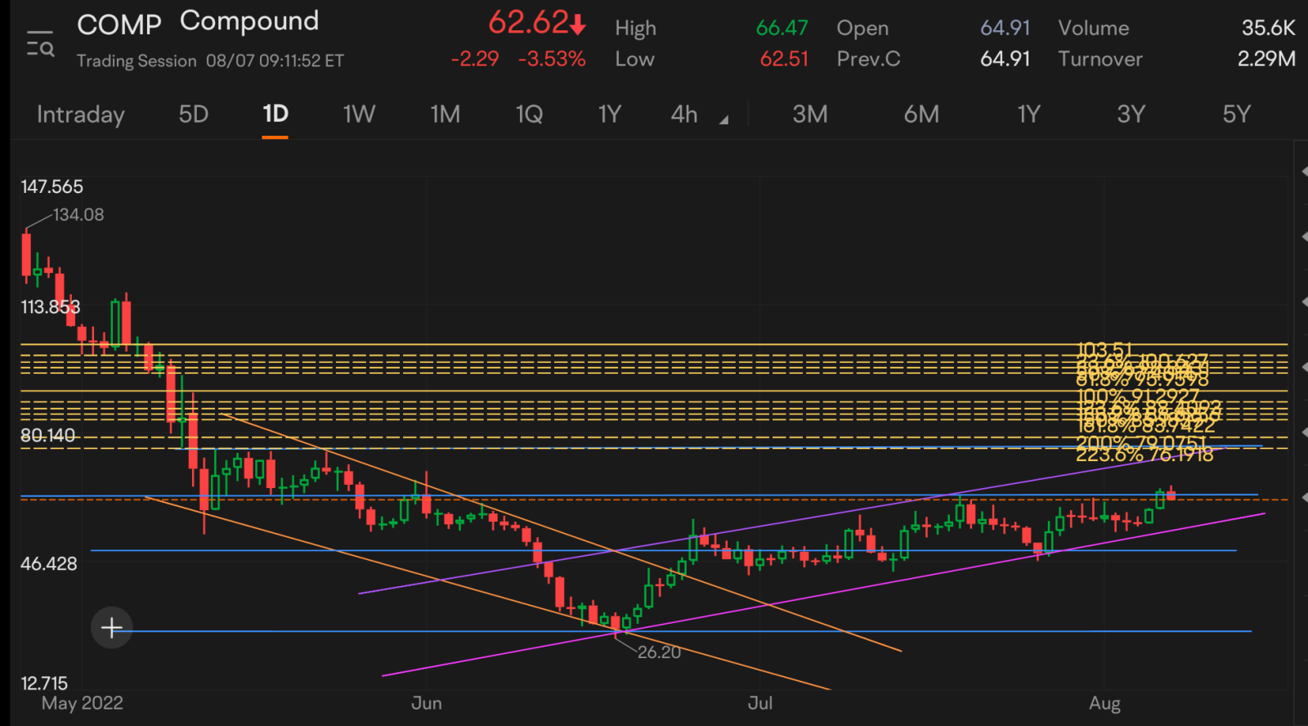
Task: Set the chart range to 5Y
Action: (1237, 114)
